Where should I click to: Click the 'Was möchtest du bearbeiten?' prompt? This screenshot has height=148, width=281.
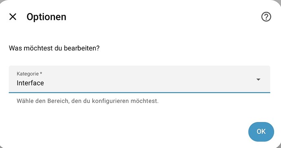coord(54,48)
